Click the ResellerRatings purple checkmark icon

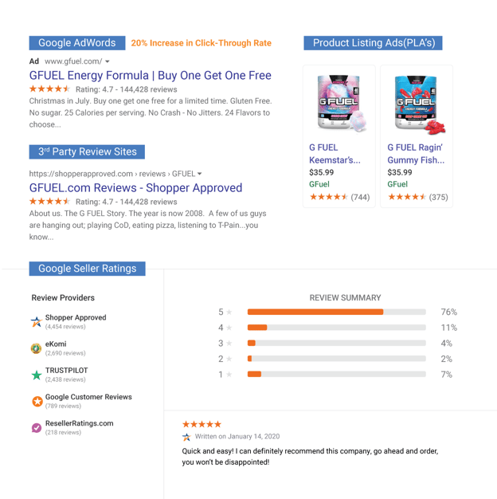[37, 428]
